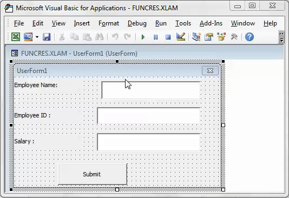Open the Window menu

pyautogui.click(x=243, y=23)
